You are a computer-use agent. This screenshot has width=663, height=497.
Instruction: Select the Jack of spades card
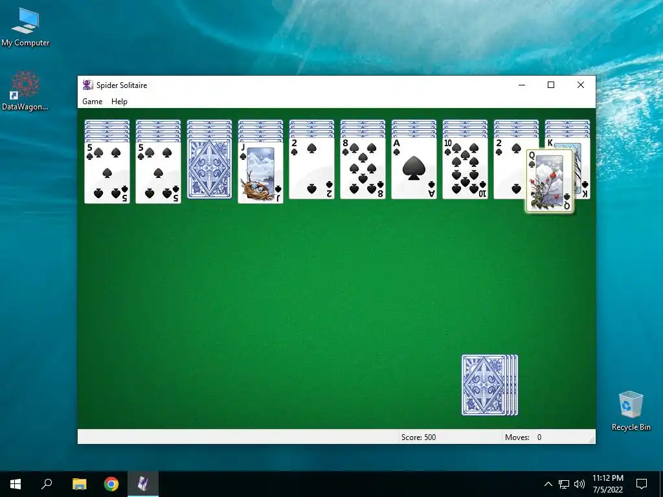coord(260,172)
